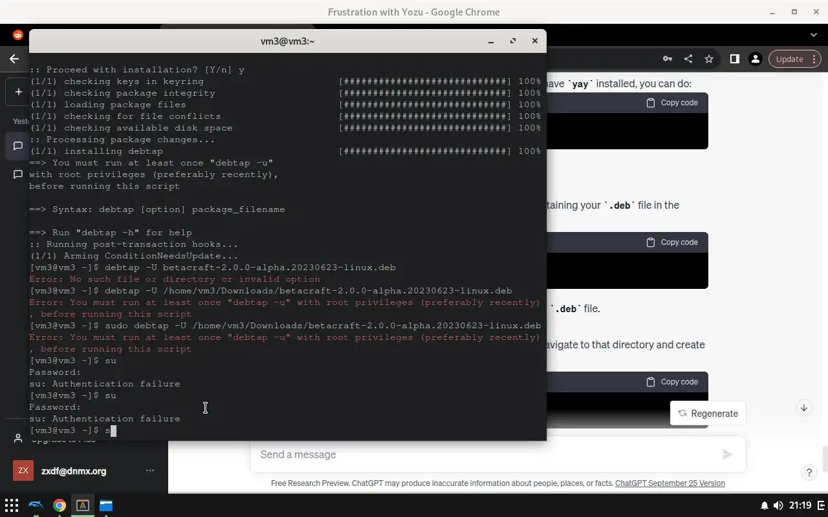Open the application launcher grid in the taskbar

[x=12, y=505]
